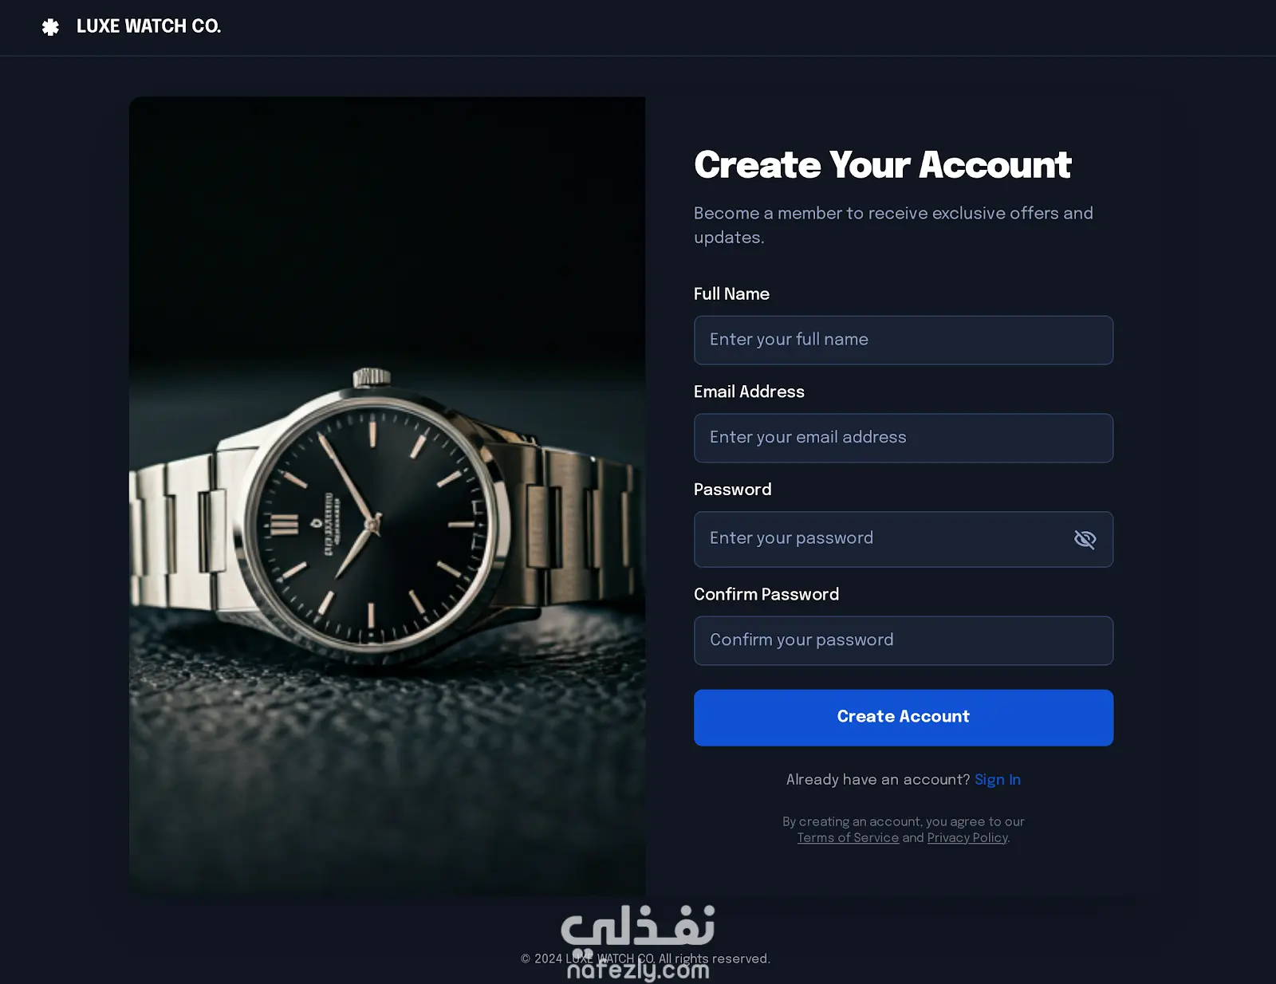Submit with the Create Account button
The image size is (1276, 984).
pyautogui.click(x=903, y=718)
